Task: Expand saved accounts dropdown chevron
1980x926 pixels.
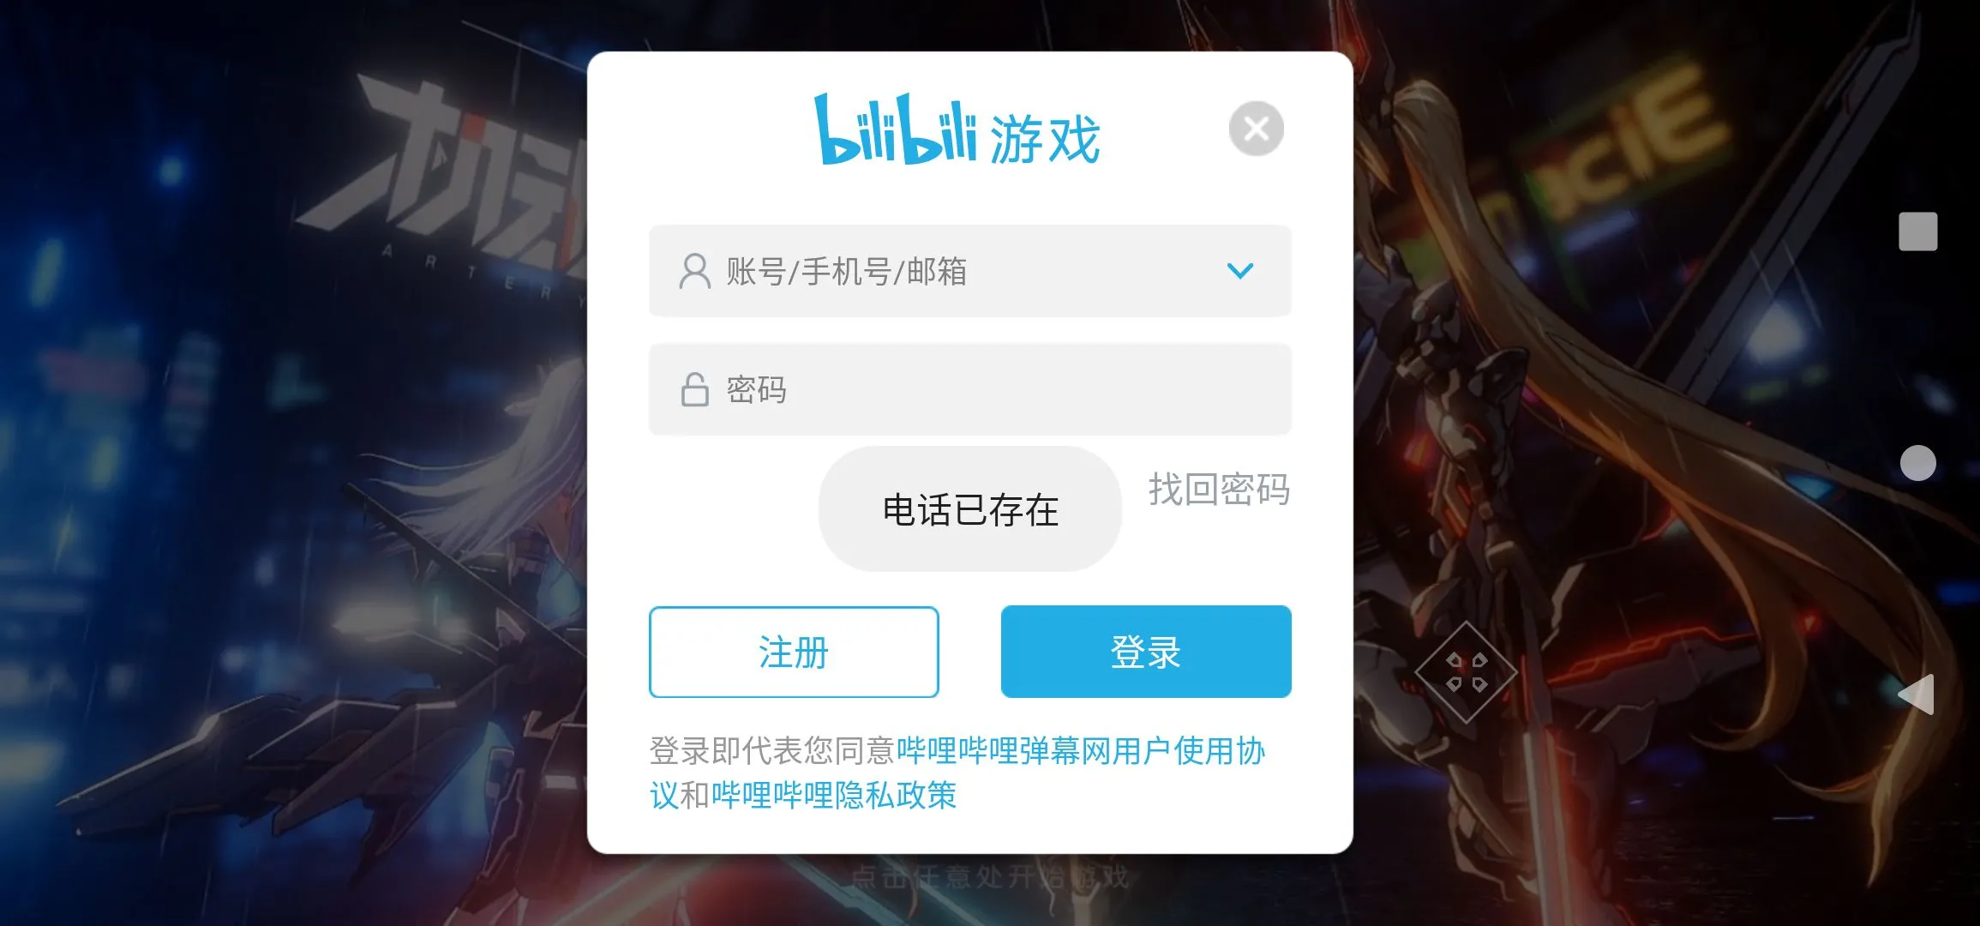Action: pyautogui.click(x=1239, y=271)
